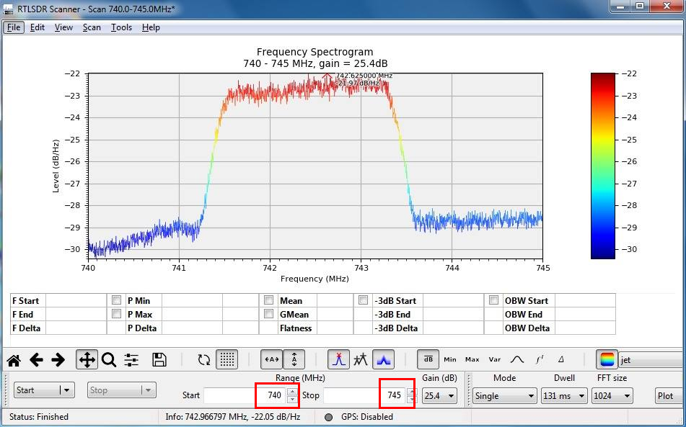Open the Tools menu

(121, 27)
